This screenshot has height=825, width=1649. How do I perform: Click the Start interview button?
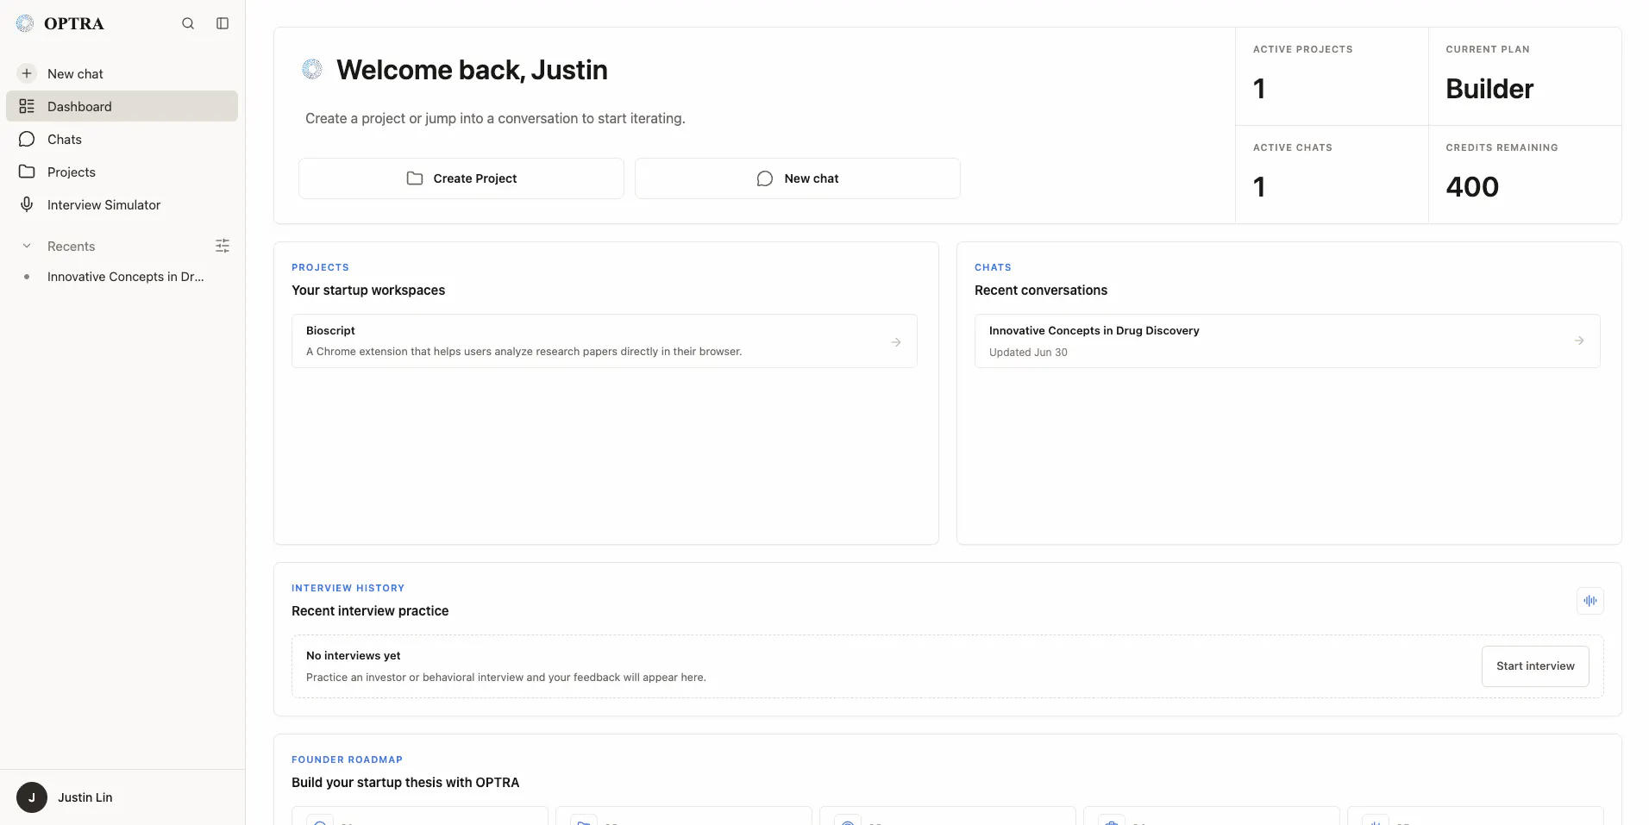(1535, 666)
